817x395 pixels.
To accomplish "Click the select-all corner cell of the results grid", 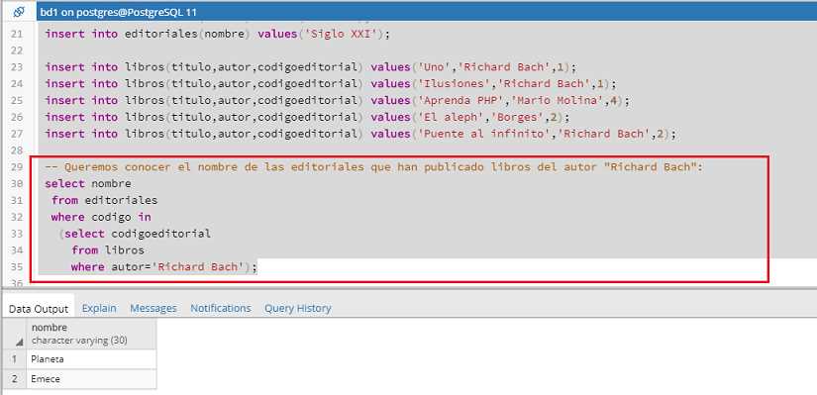I will point(15,334).
